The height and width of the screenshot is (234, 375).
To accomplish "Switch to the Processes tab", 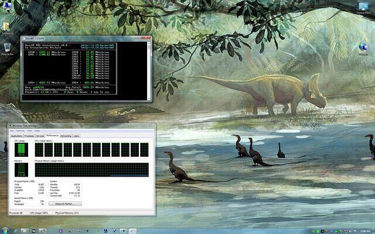I will (29, 136).
